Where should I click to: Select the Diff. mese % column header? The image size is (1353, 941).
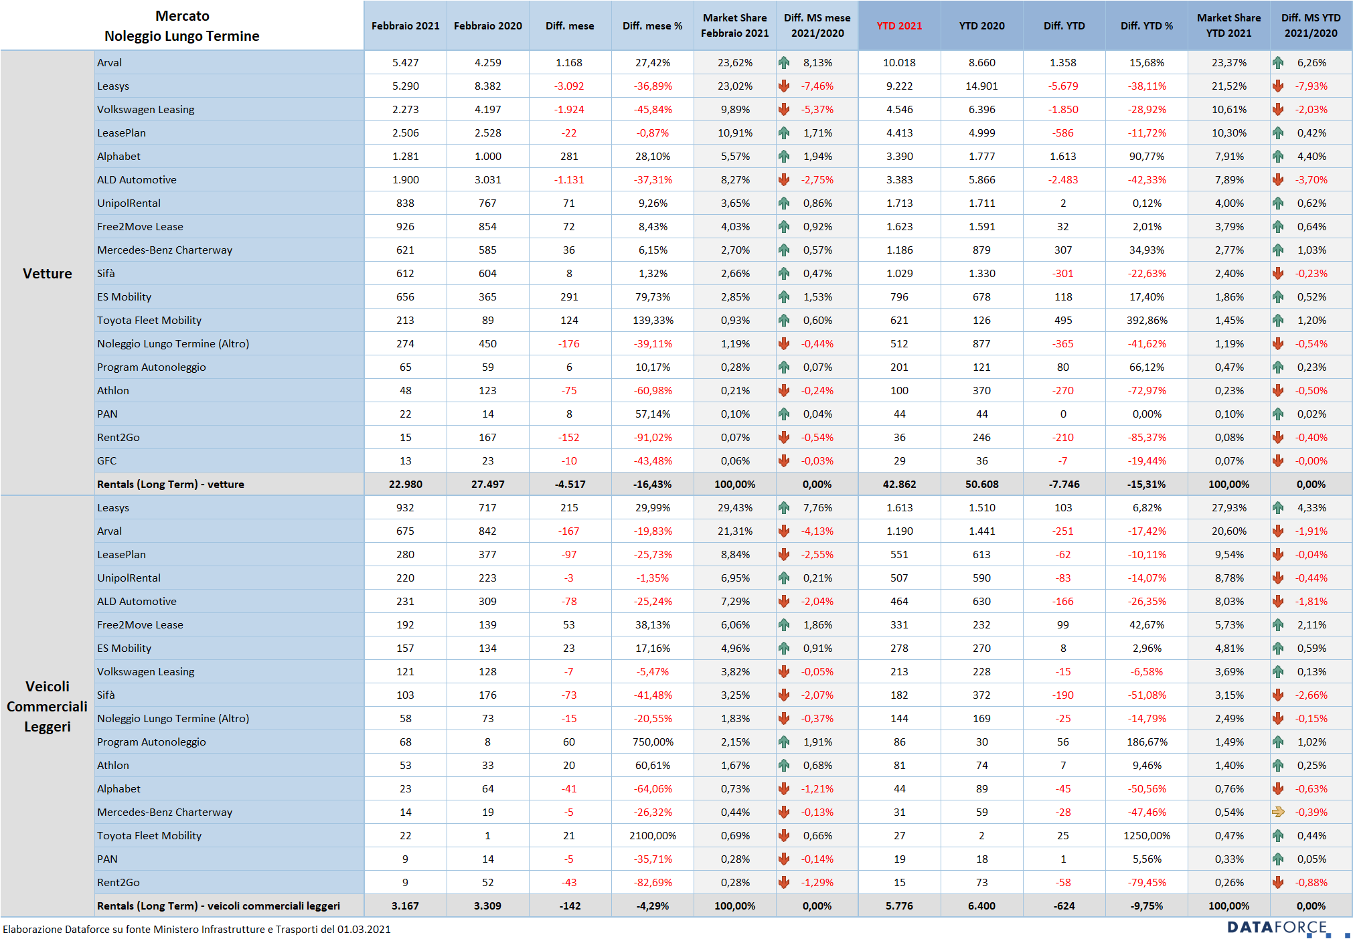(x=653, y=25)
